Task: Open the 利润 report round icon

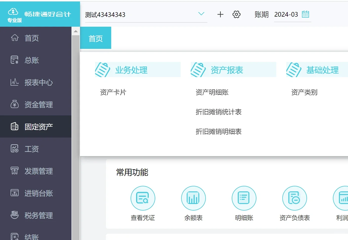Action: pyautogui.click(x=341, y=198)
